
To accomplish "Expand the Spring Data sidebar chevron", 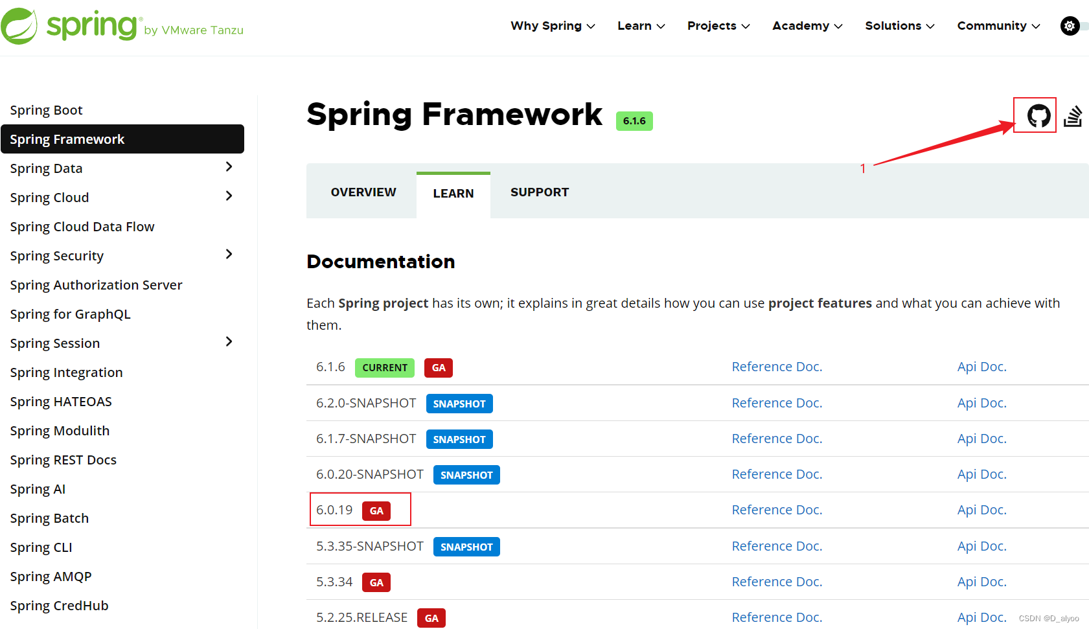I will (229, 166).
